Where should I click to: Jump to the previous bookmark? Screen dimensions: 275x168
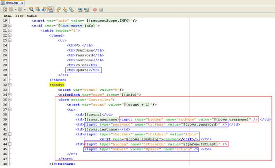point(59,10)
